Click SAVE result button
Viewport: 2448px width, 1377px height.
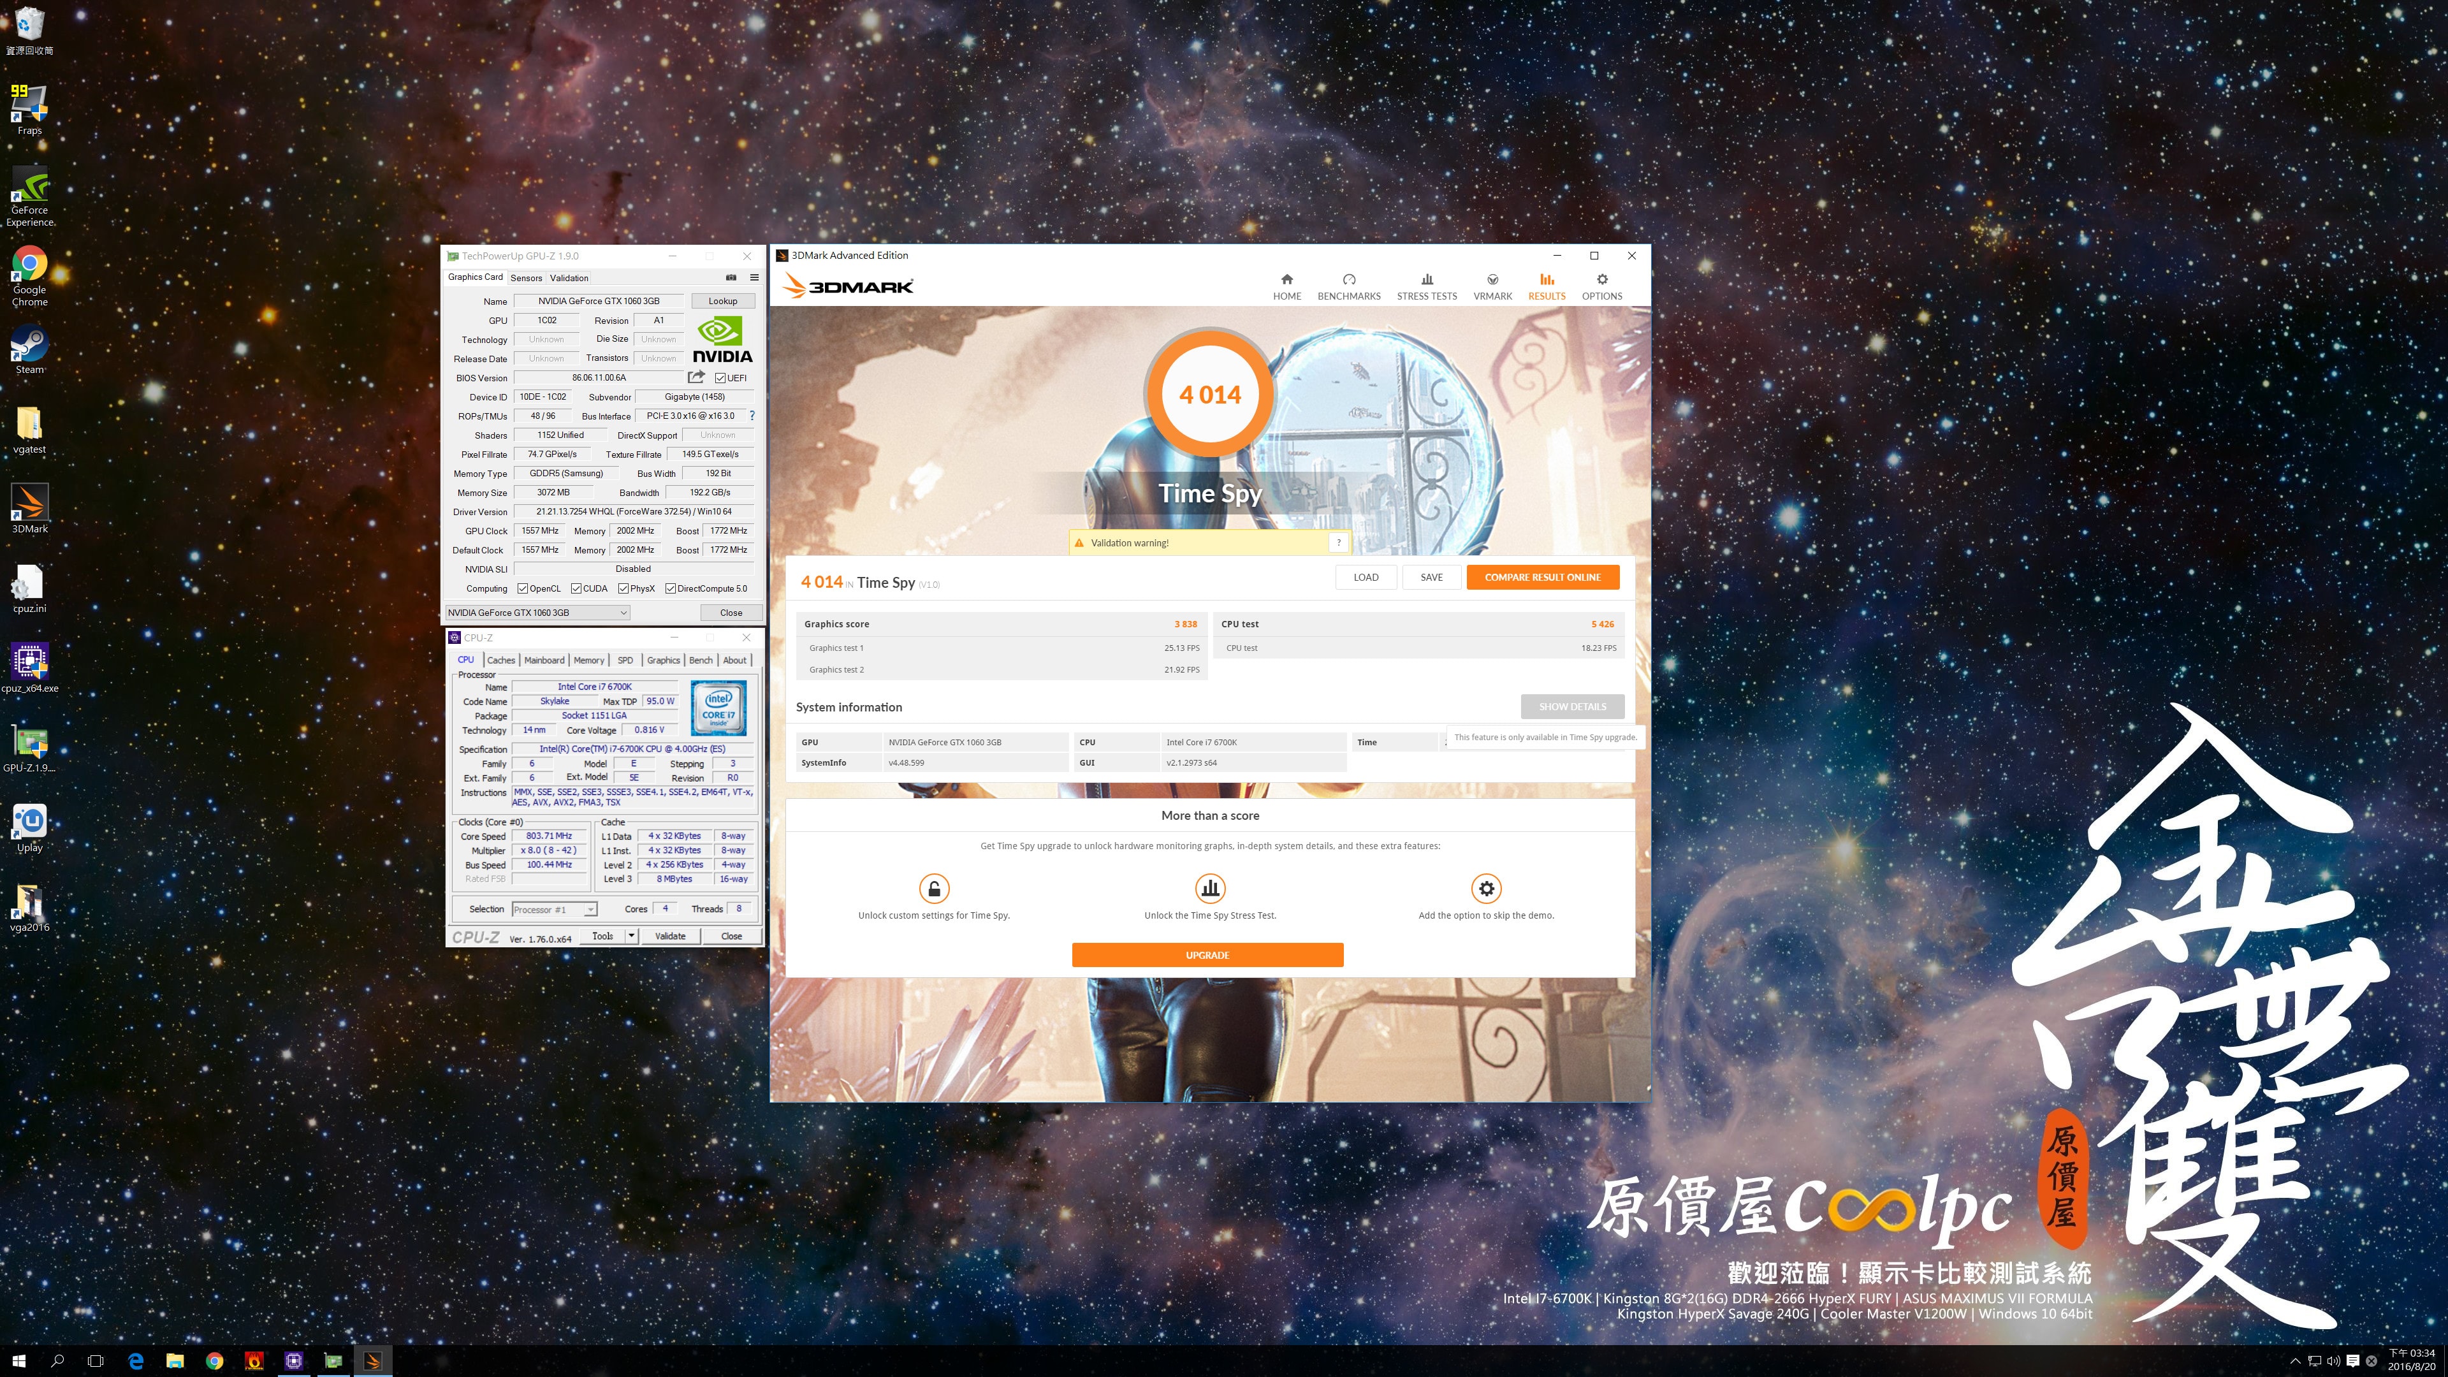tap(1431, 577)
